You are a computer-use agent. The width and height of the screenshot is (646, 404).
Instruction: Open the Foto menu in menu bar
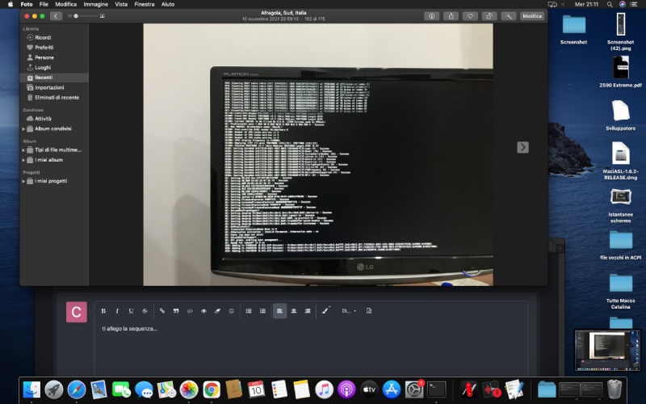tap(27, 4)
